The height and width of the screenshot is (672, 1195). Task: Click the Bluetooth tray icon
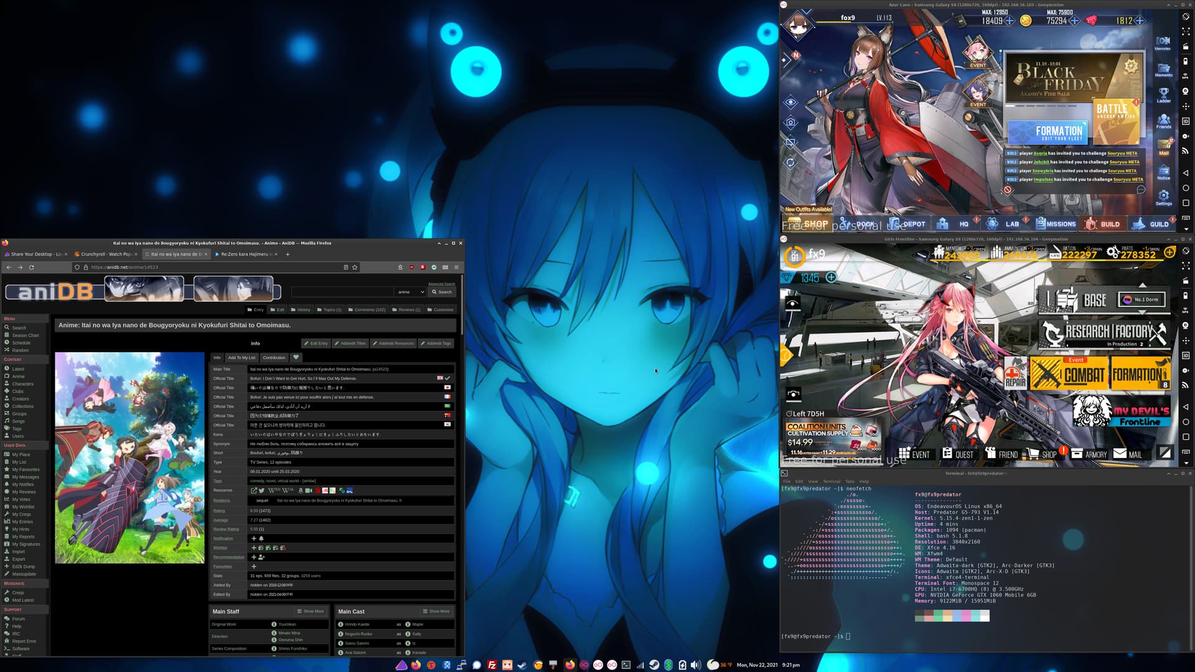pos(668,665)
